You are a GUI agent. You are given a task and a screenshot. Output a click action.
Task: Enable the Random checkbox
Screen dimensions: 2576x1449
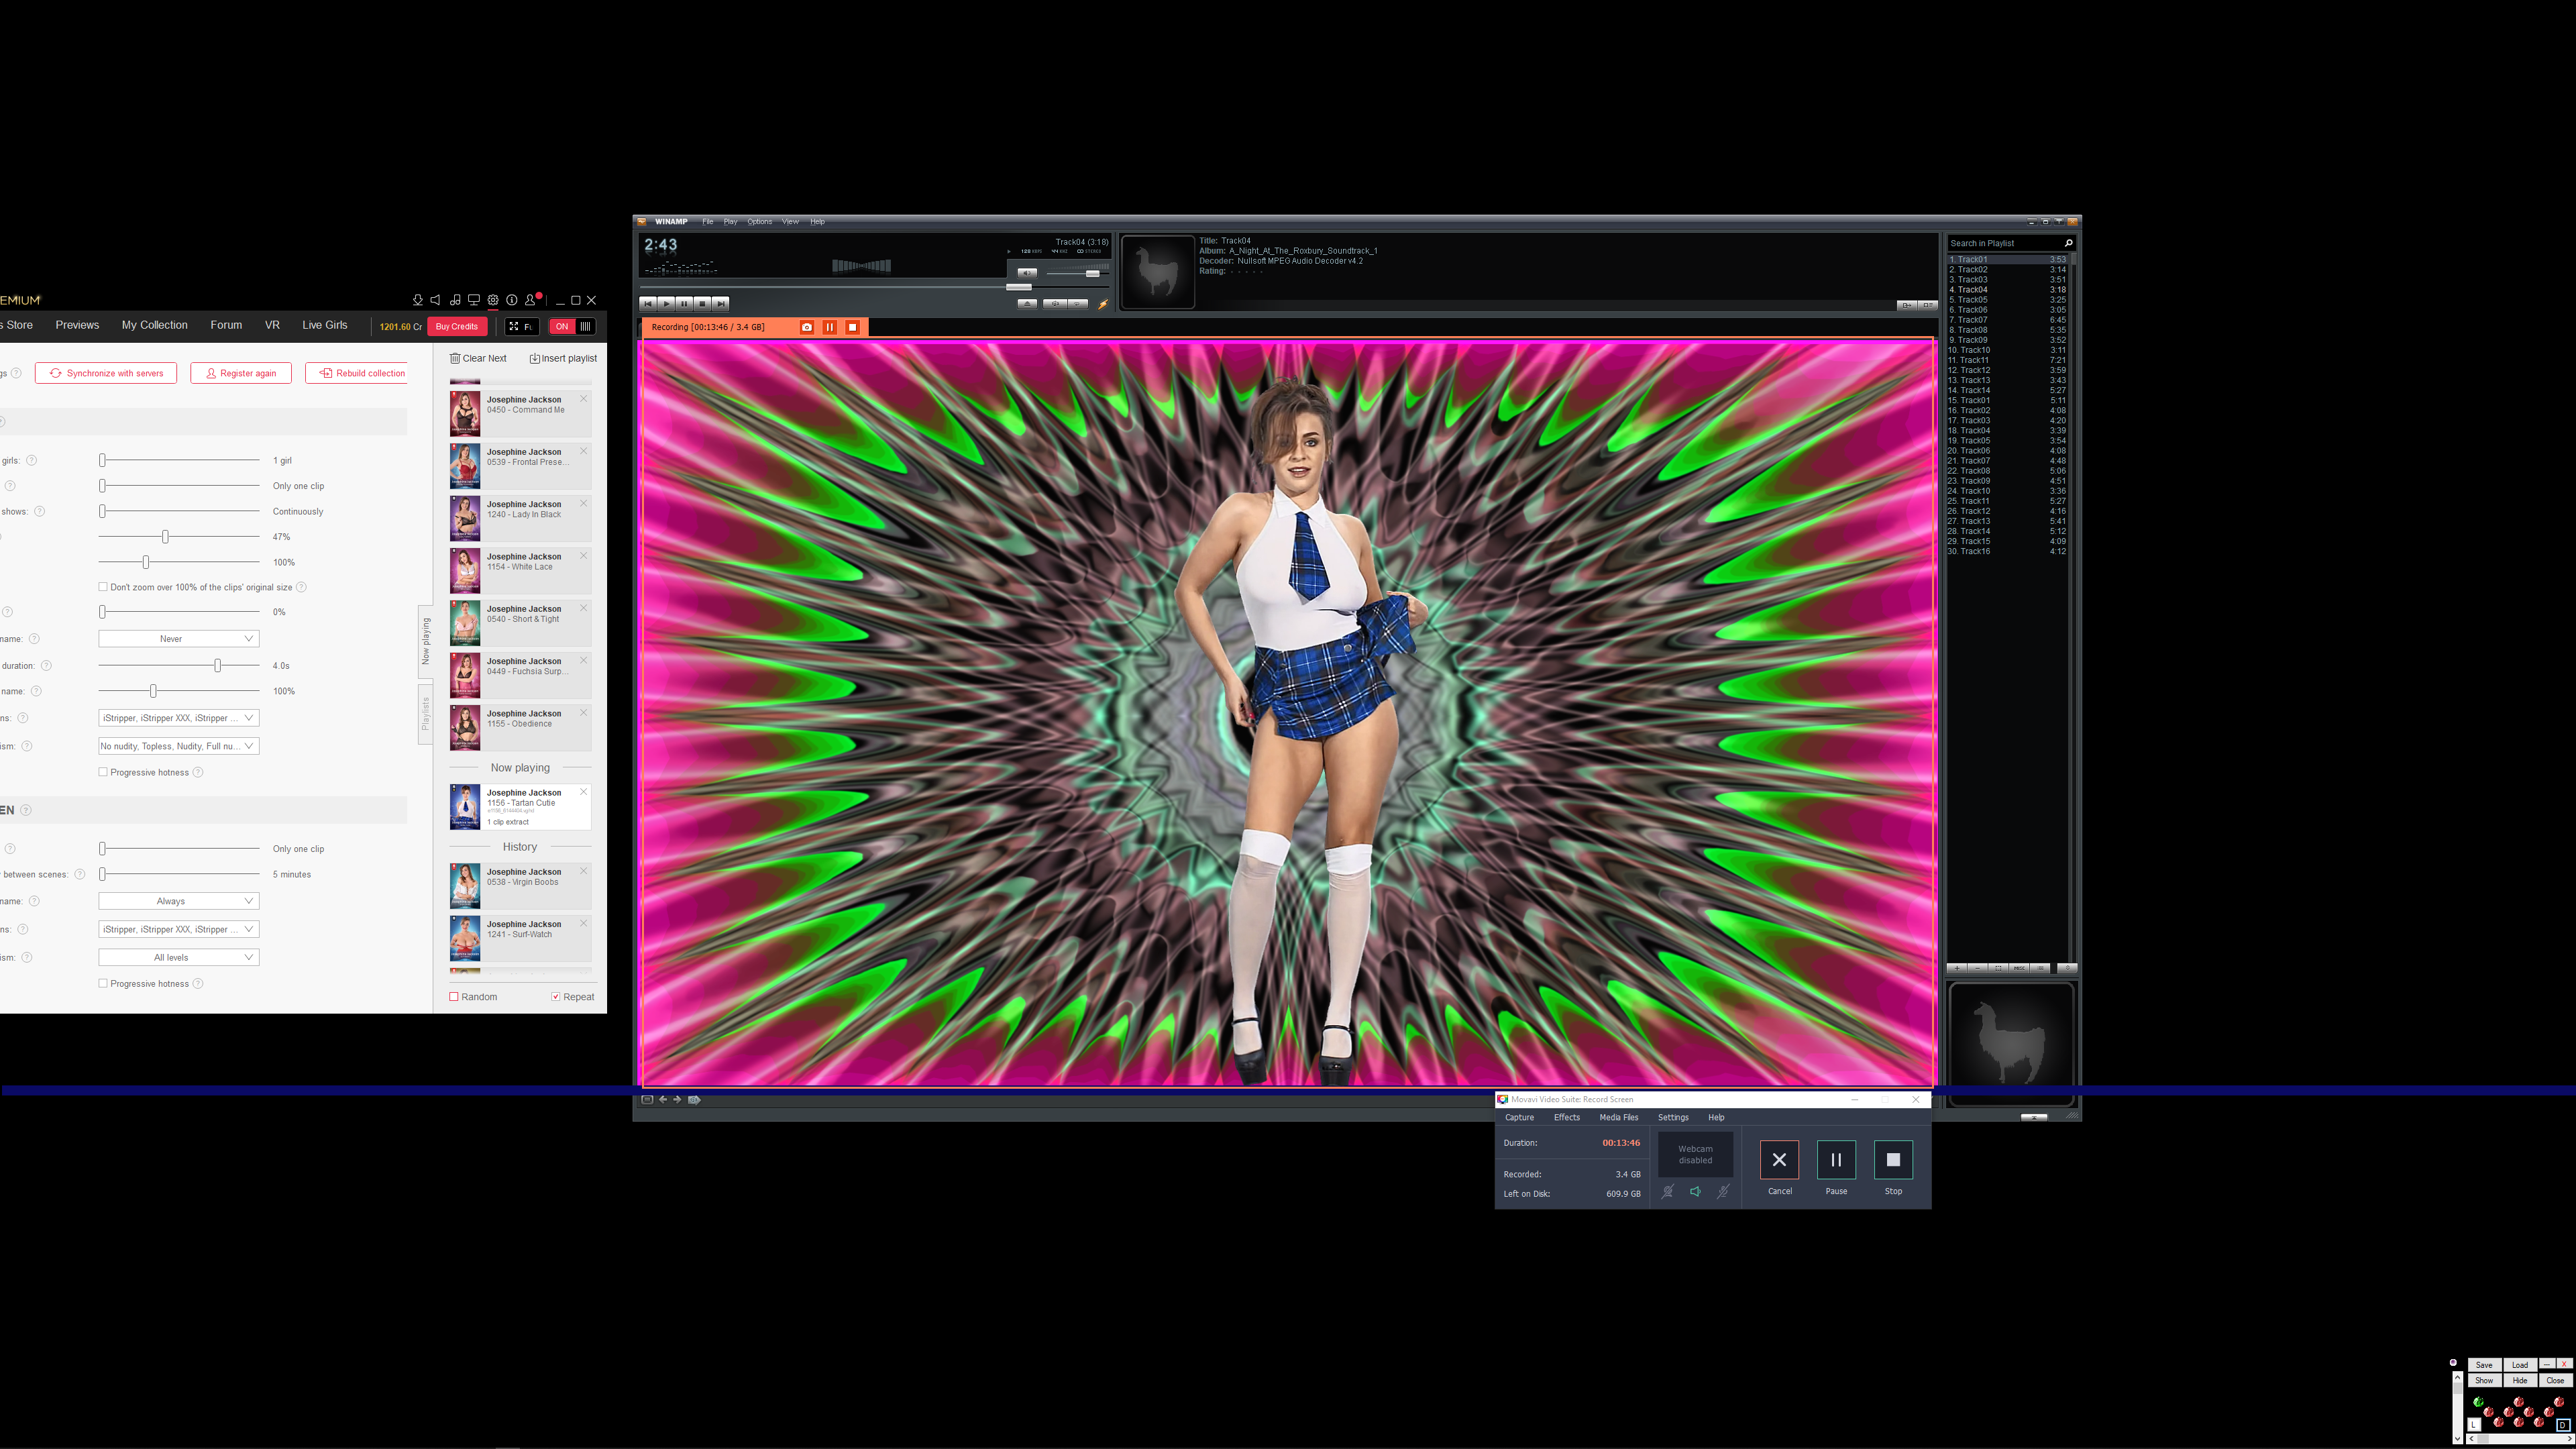[x=454, y=997]
